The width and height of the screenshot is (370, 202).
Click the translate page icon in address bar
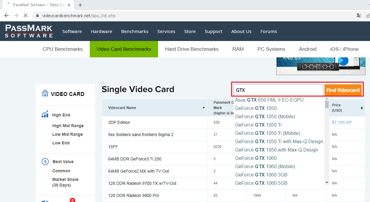click(359, 15)
